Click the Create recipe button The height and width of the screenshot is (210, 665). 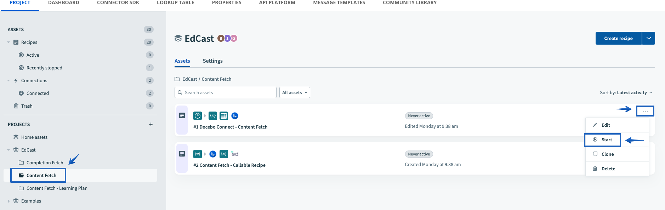618,38
